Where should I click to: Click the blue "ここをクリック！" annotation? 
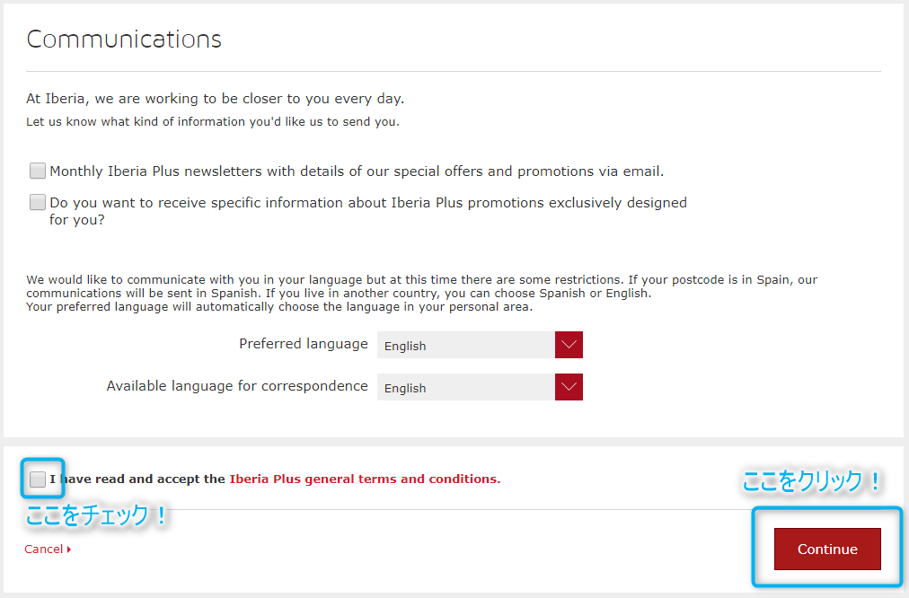click(811, 482)
